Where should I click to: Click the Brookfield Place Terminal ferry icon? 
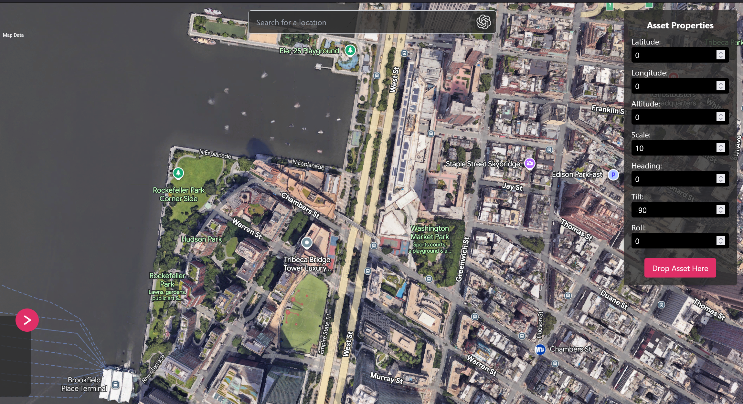coord(115,384)
